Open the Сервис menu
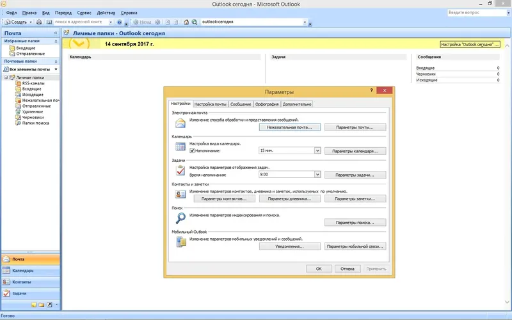 84,13
